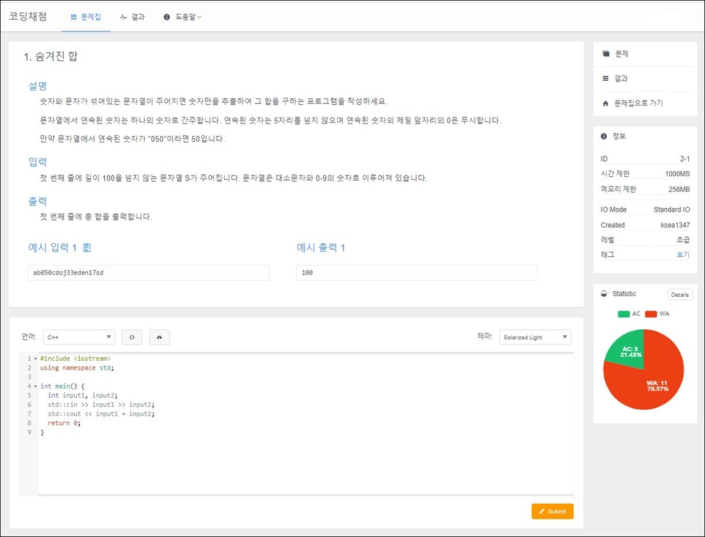Click the problem title 숨겨진 합
Image resolution: width=705 pixels, height=537 pixels.
(x=56, y=57)
